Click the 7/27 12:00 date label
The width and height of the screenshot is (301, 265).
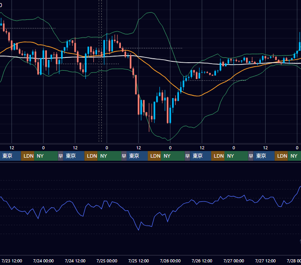tap(265, 261)
